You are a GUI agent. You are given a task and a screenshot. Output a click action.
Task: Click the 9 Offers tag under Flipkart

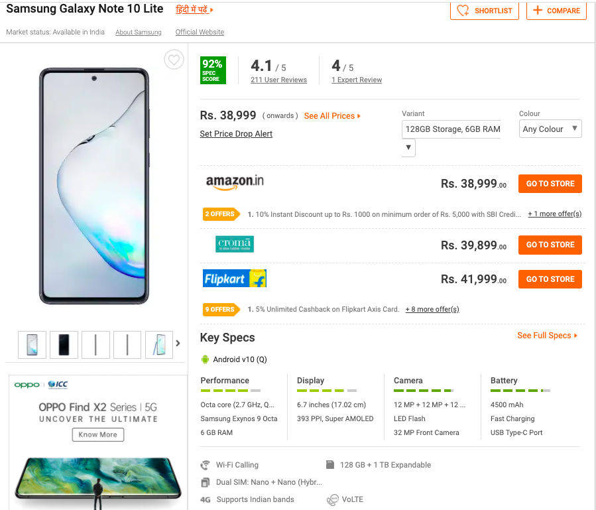click(220, 309)
